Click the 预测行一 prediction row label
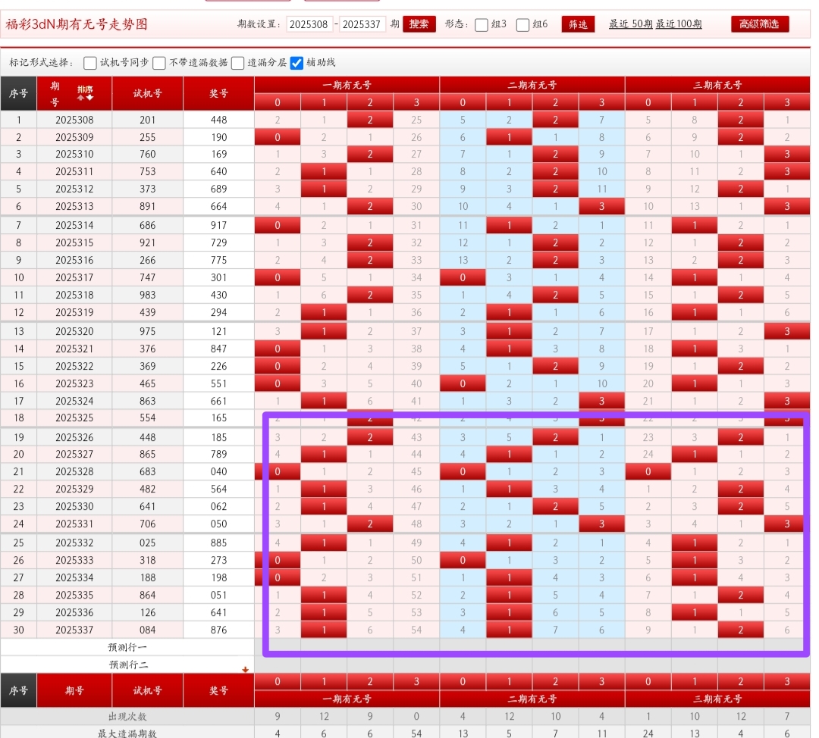The height and width of the screenshot is (738, 819). pos(128,648)
